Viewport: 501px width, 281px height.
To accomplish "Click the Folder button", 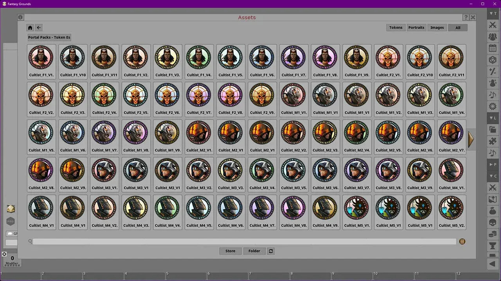I will (254, 251).
